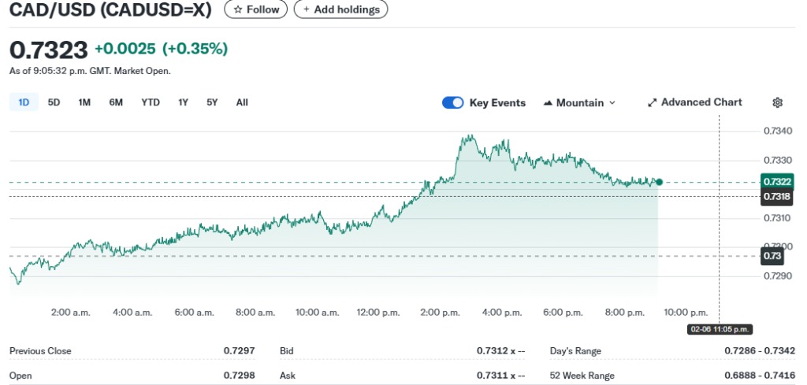Select the 5Y time range
Screen dimensions: 807x385
(212, 102)
